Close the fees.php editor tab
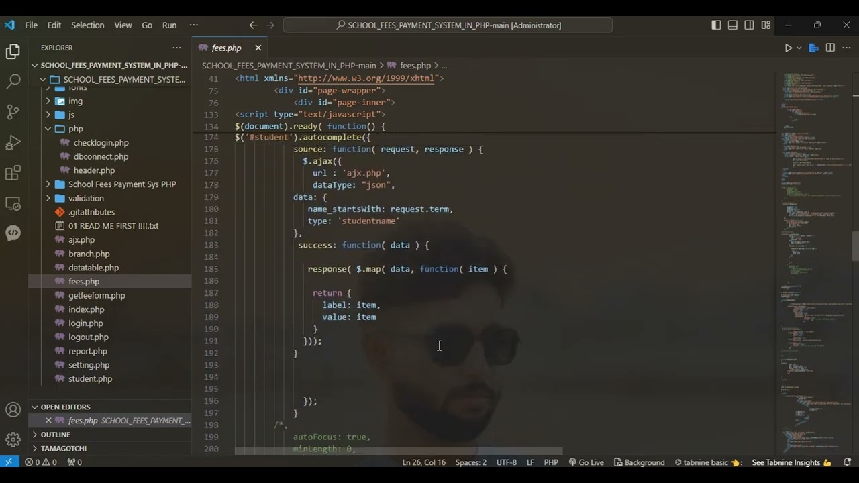The image size is (859, 483). [x=258, y=48]
